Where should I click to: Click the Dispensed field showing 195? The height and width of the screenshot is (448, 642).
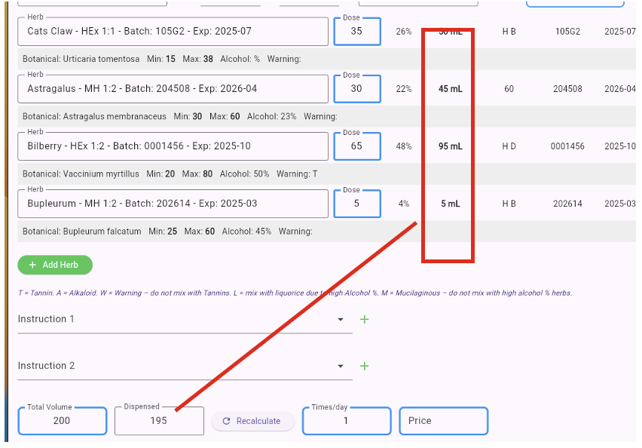click(159, 421)
